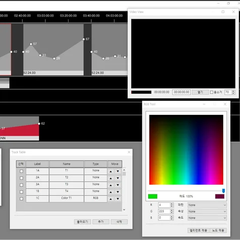Click the green color swatch

[153, 196]
